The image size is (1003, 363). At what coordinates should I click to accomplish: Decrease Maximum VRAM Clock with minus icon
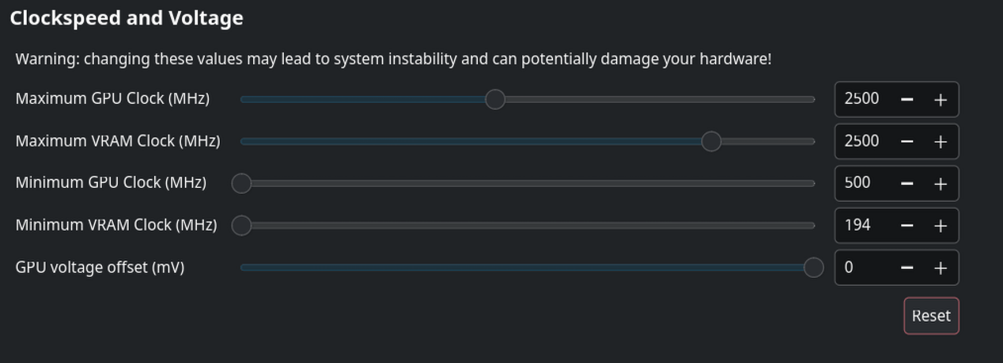tap(906, 141)
